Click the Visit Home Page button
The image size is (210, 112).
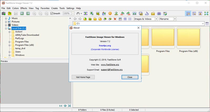83,77
